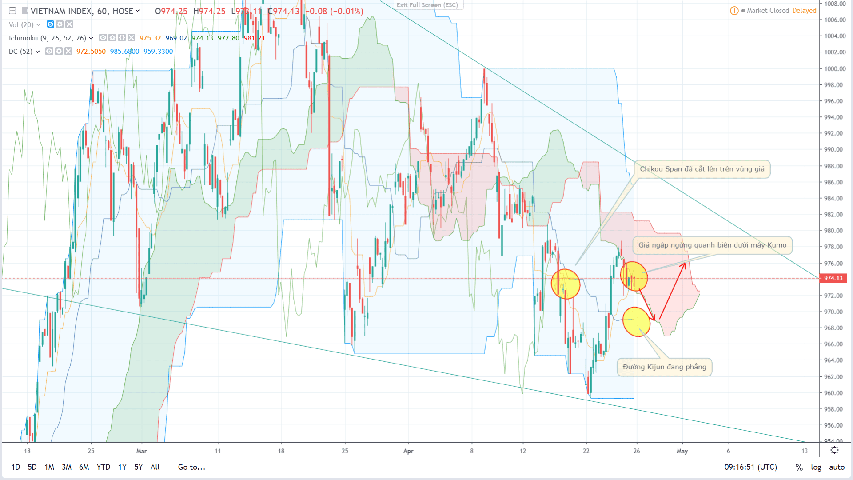The height and width of the screenshot is (480, 853).
Task: Select the Giá ngập ngừng Kumo callout
Action: (712, 245)
